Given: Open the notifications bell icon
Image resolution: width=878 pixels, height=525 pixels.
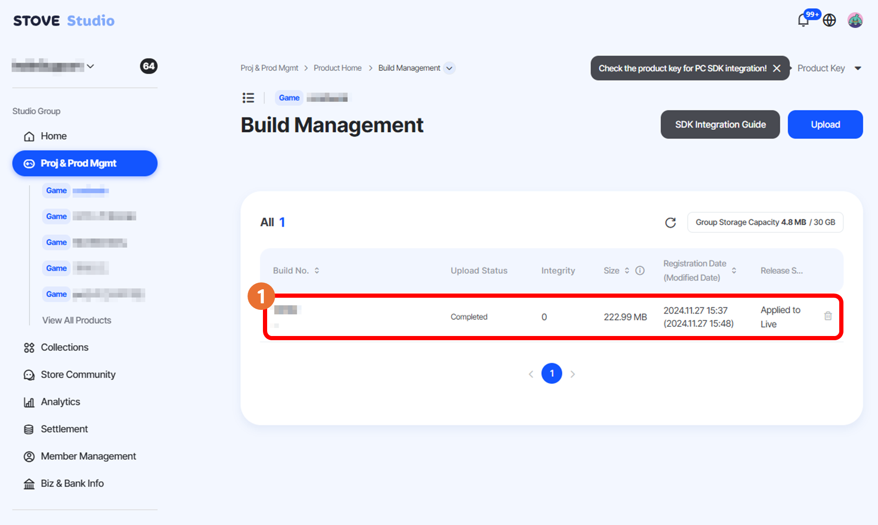Looking at the screenshot, I should (804, 20).
